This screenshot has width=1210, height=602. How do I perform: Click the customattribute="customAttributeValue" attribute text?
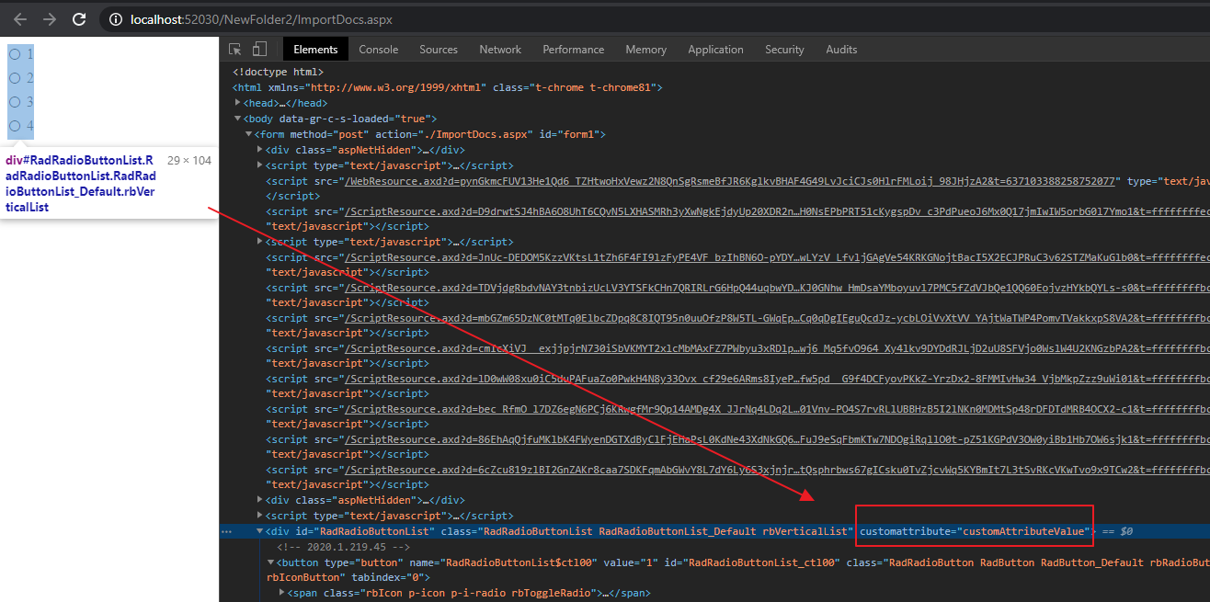pyautogui.click(x=975, y=531)
